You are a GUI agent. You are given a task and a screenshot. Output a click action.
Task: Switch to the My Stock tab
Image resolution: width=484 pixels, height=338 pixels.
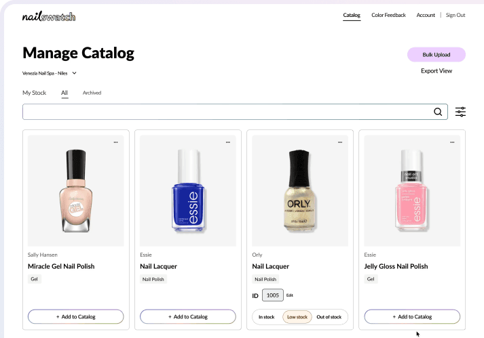34,93
